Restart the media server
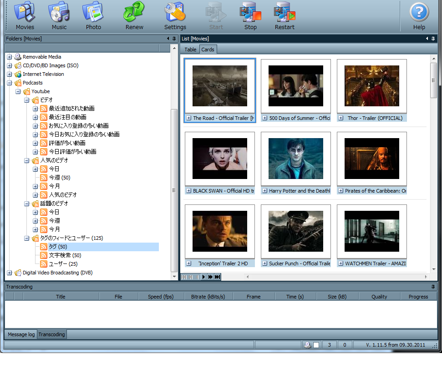 pos(285,15)
